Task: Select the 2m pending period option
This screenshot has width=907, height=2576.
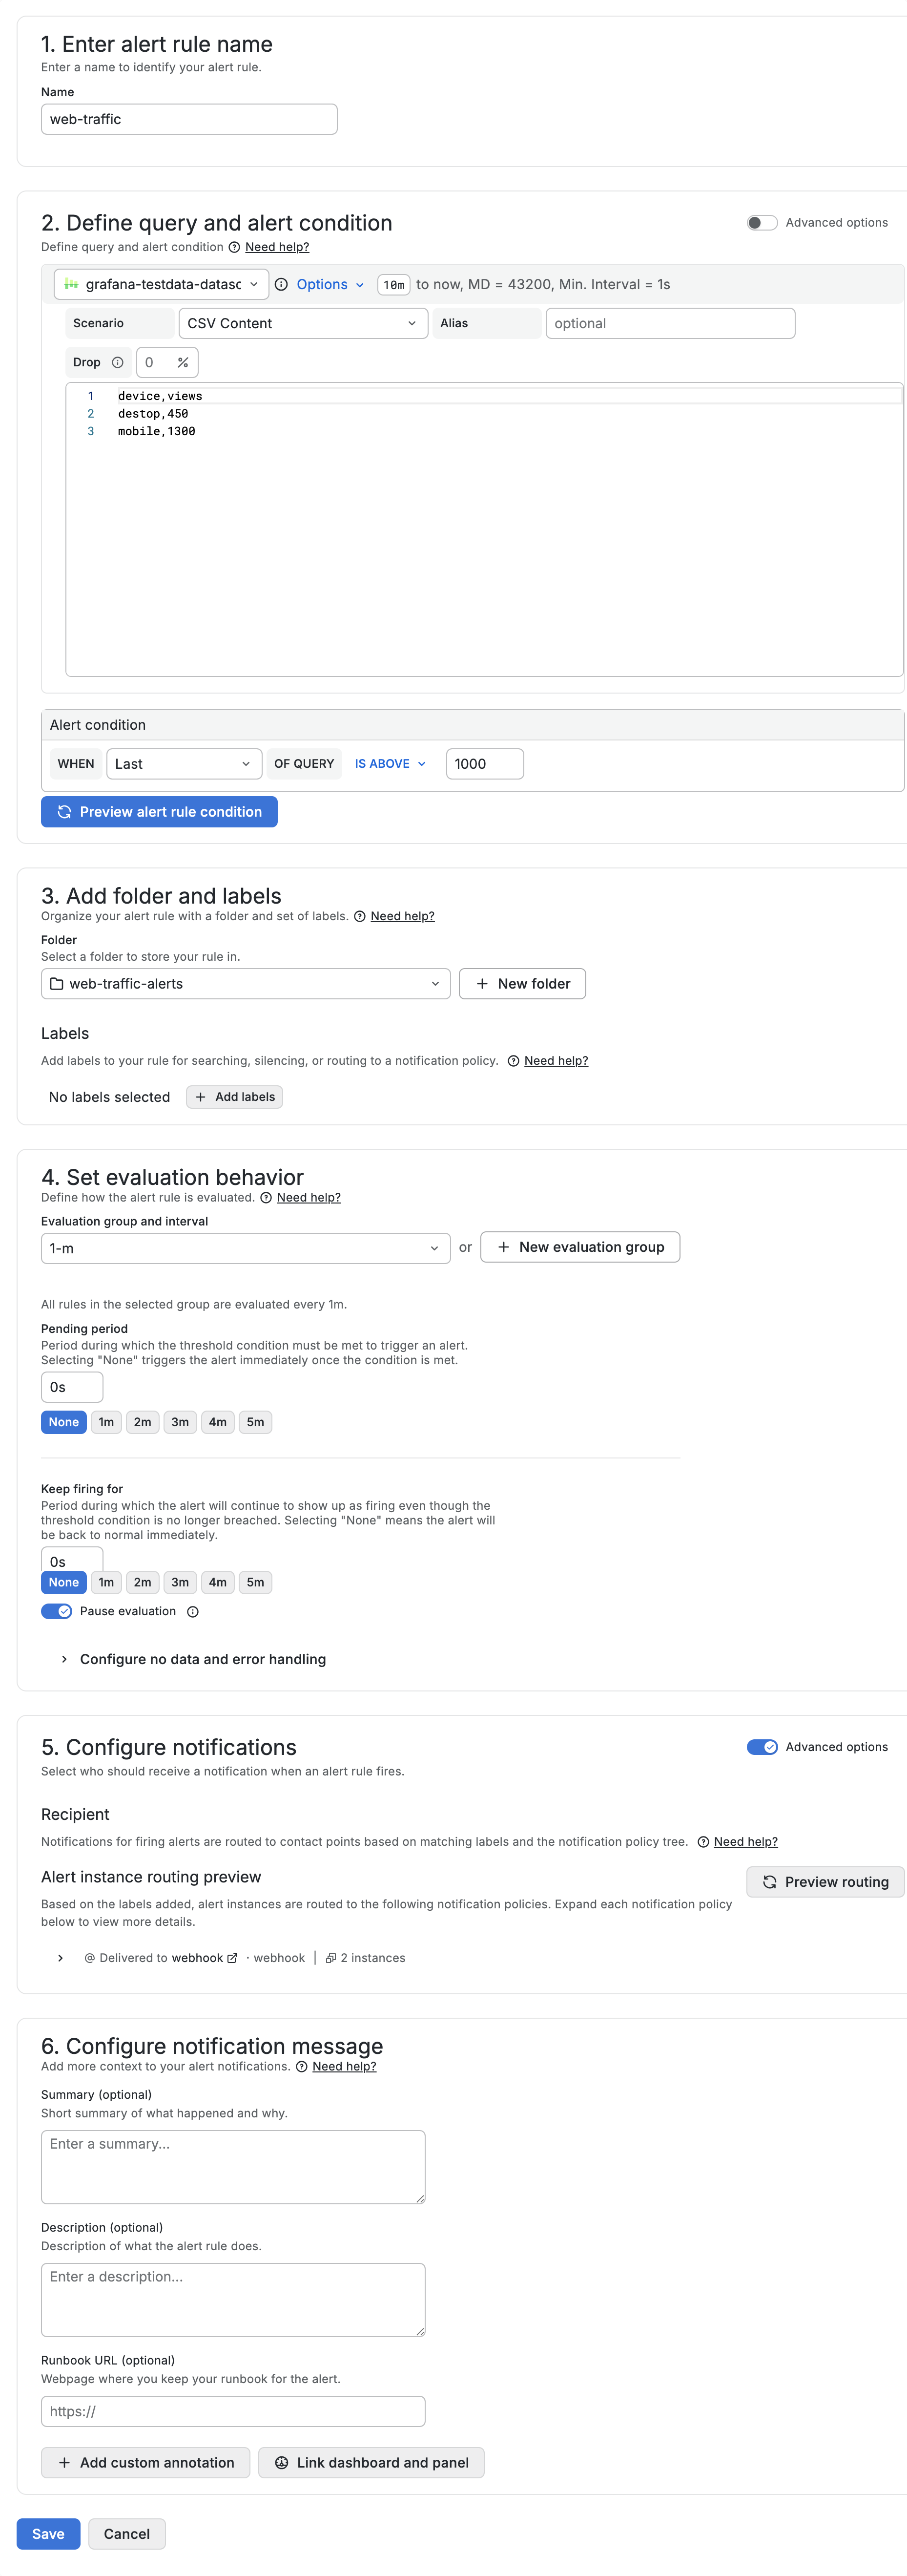Action: click(143, 1422)
